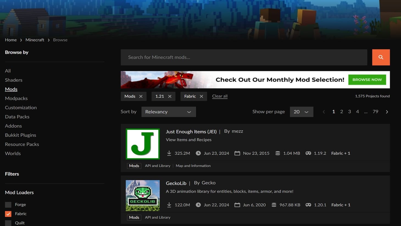The image size is (401, 226).
Task: Select Modpacks in the Browse by sidebar
Action: pyautogui.click(x=16, y=98)
